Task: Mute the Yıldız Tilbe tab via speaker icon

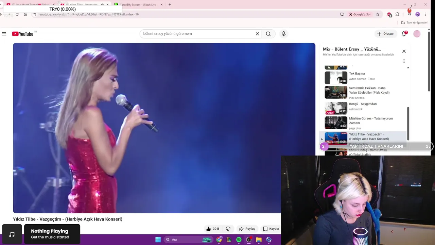Action: tap(102, 5)
